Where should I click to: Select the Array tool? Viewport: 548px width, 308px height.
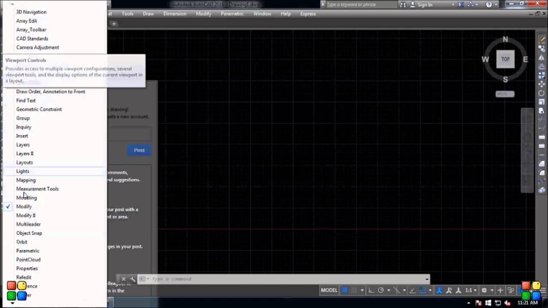[x=542, y=75]
